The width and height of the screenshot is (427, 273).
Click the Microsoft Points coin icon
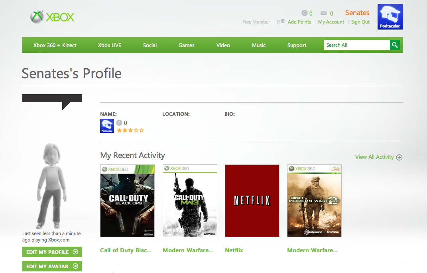tap(283, 21)
